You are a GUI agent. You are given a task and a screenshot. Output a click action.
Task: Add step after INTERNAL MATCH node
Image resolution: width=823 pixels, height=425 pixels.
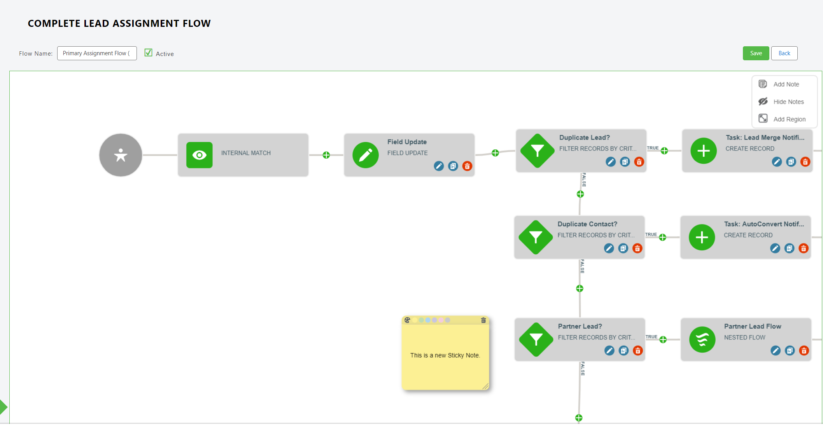pos(326,155)
